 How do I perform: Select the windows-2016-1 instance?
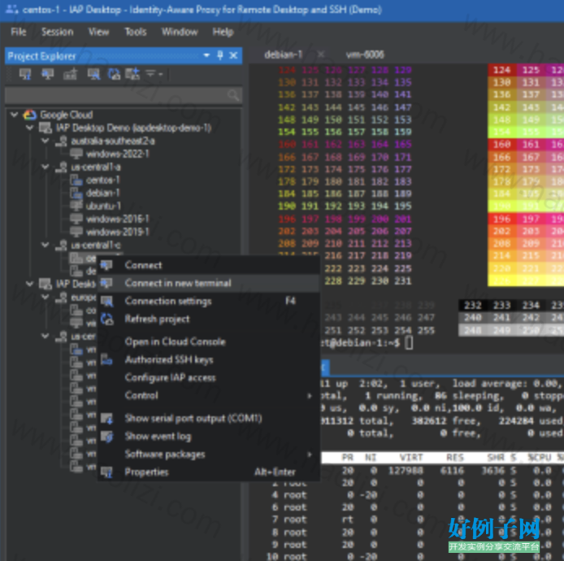pyautogui.click(x=118, y=220)
